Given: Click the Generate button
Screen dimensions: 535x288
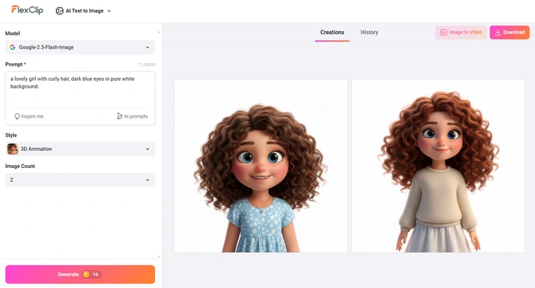Looking at the screenshot, I should 80,274.
